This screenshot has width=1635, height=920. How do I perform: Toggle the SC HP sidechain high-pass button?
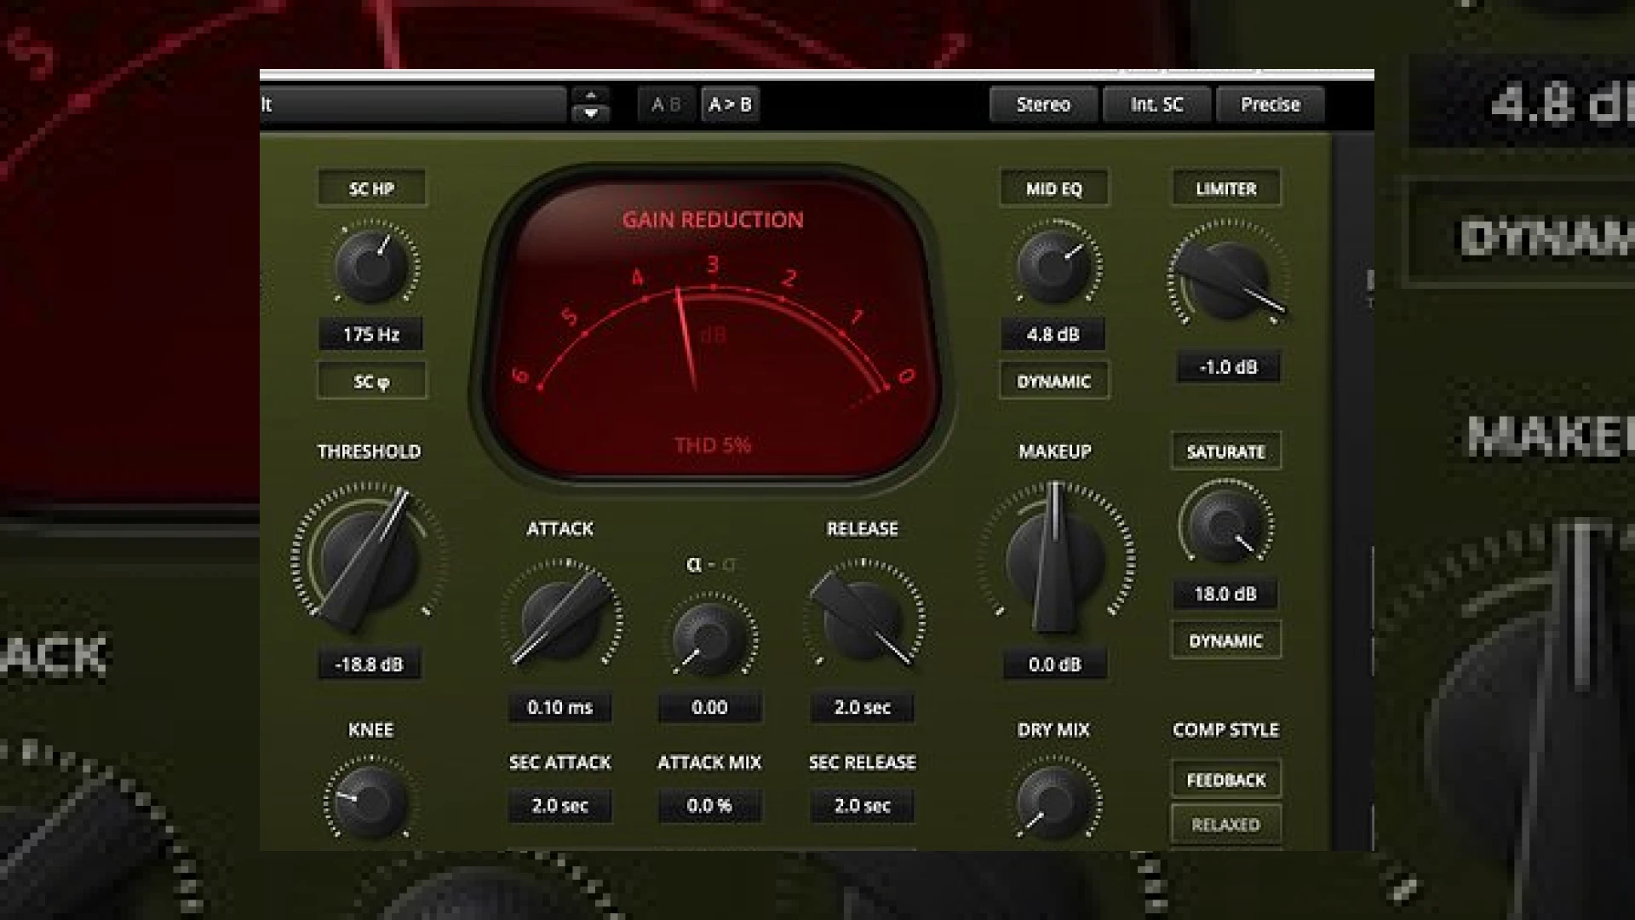click(x=371, y=188)
